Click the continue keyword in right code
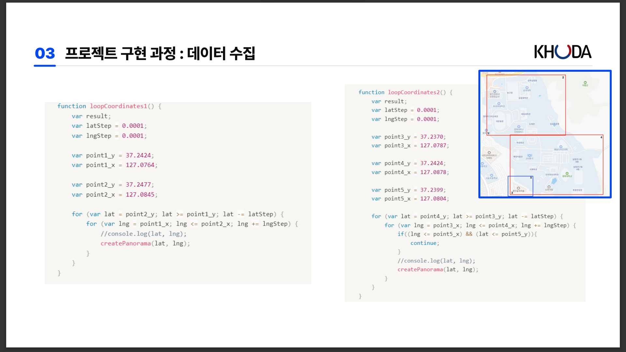This screenshot has width=626, height=352. click(x=423, y=243)
